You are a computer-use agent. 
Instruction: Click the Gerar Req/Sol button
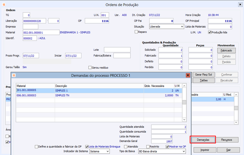coord(203,75)
